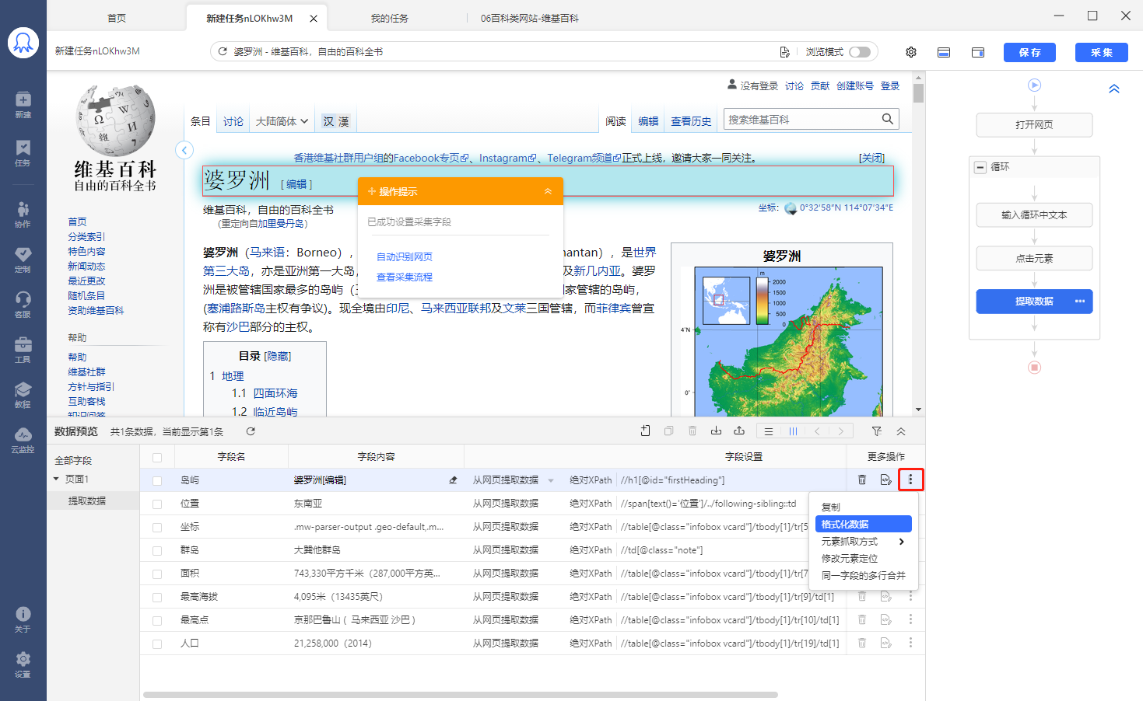Switch to vertical columns layout icon

pos(793,431)
